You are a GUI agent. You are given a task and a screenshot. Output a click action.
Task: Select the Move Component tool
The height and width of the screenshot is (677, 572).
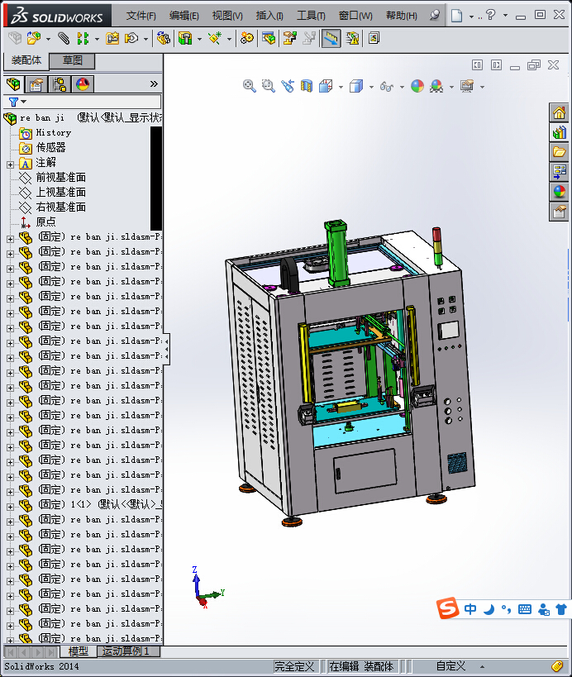pos(131,38)
